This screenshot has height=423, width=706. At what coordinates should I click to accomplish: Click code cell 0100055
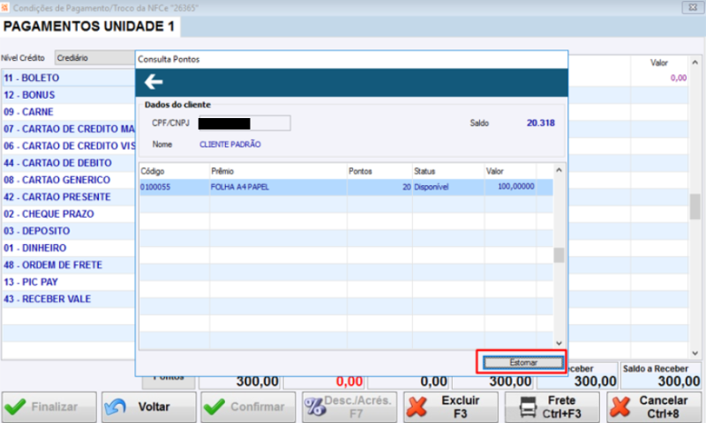(x=174, y=187)
